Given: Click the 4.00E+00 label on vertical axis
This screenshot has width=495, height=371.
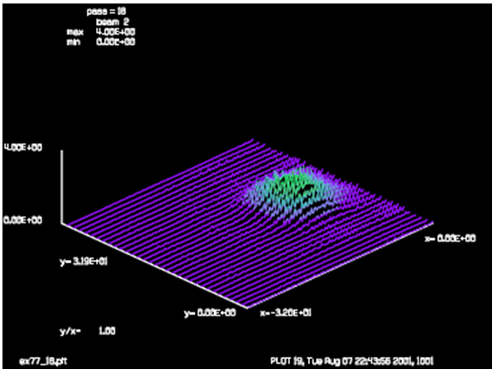Looking at the screenshot, I should tap(23, 147).
